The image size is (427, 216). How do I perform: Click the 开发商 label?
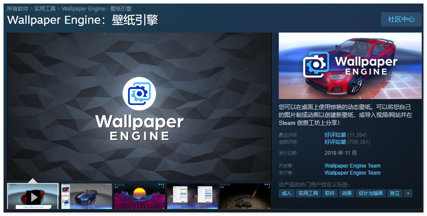[286, 166]
